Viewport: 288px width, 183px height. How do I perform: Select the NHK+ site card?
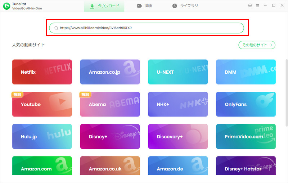[x=178, y=104]
